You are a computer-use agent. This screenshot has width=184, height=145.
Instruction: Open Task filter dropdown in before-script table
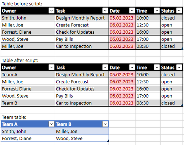pyautogui.click(x=105, y=11)
